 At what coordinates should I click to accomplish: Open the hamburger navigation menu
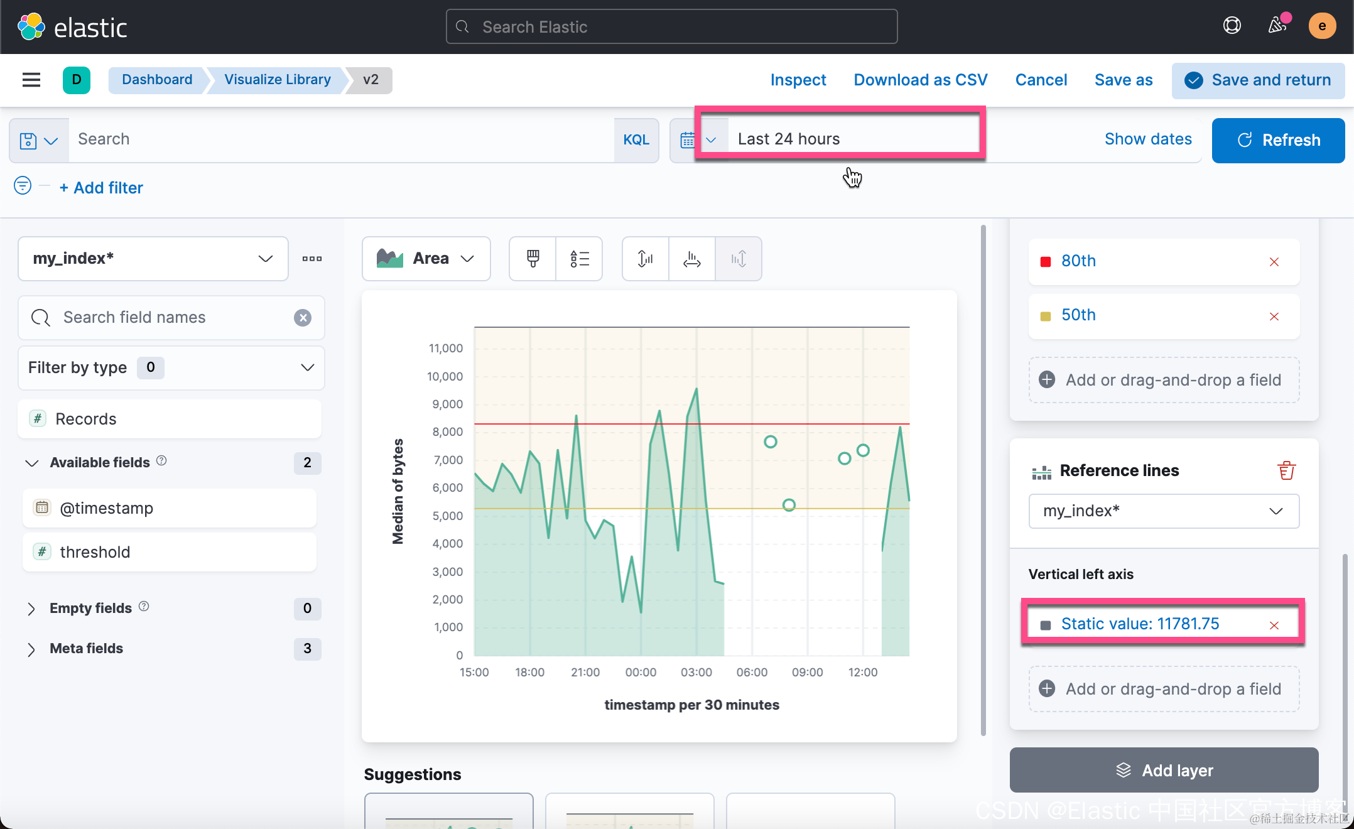point(31,80)
